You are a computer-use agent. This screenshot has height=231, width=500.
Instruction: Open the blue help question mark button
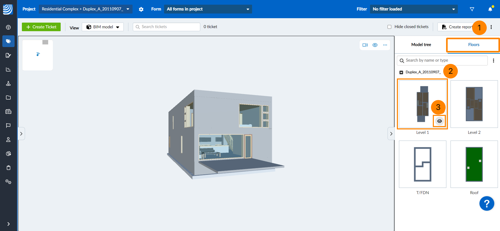click(486, 203)
